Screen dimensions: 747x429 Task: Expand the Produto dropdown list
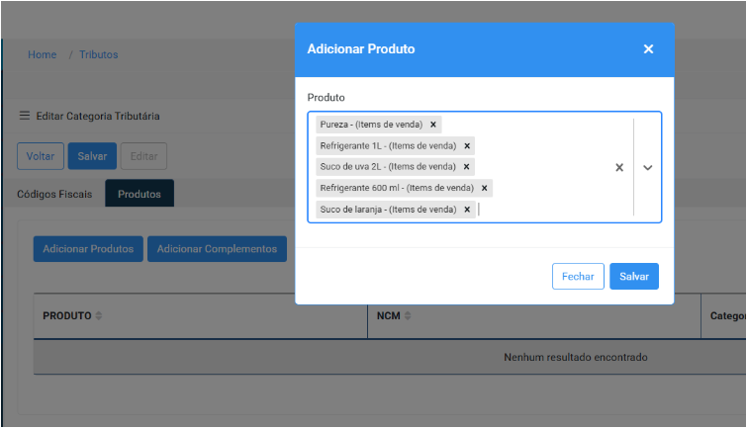648,168
